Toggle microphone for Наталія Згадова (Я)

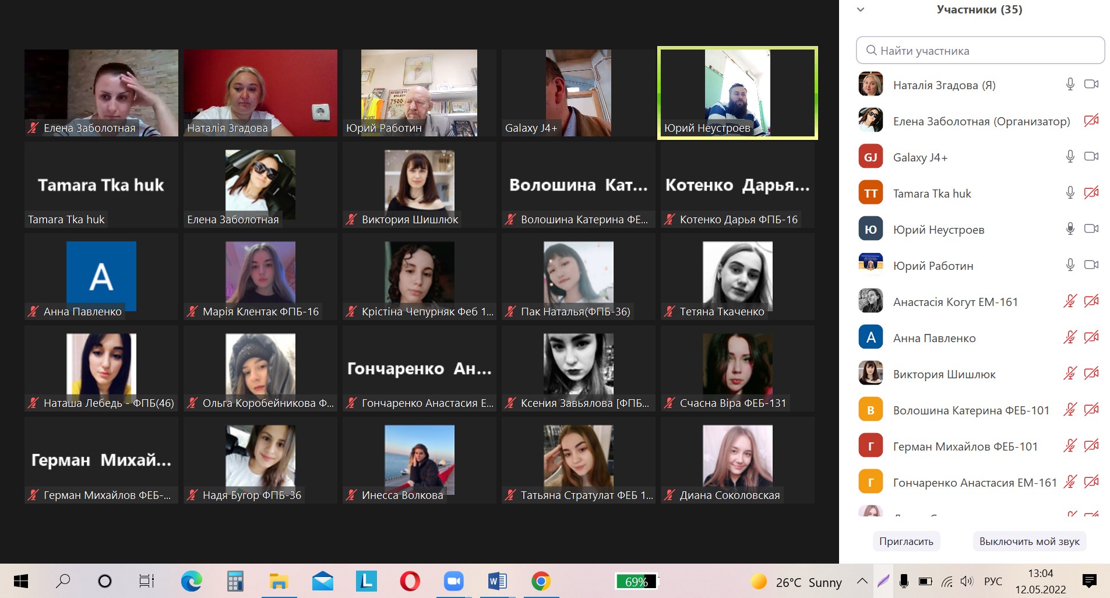point(1070,85)
